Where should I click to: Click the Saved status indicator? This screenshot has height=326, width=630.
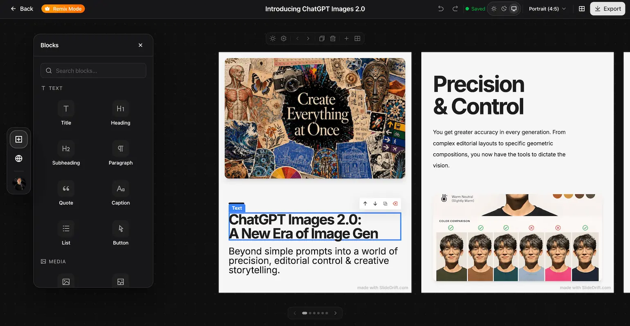475,9
